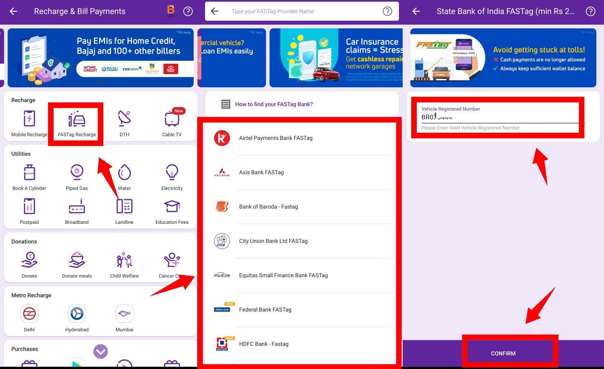Select Book A Cylinder utility

(29, 178)
